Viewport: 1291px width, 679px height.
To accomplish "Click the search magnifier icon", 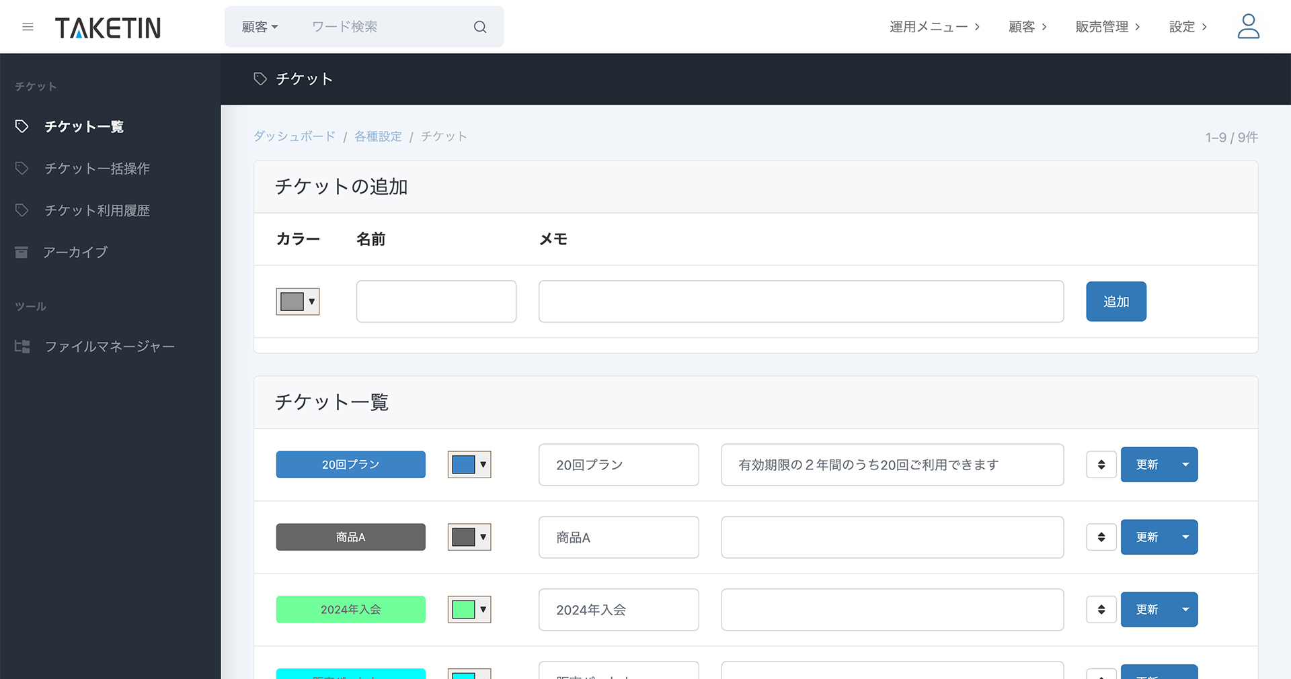I will (x=480, y=27).
